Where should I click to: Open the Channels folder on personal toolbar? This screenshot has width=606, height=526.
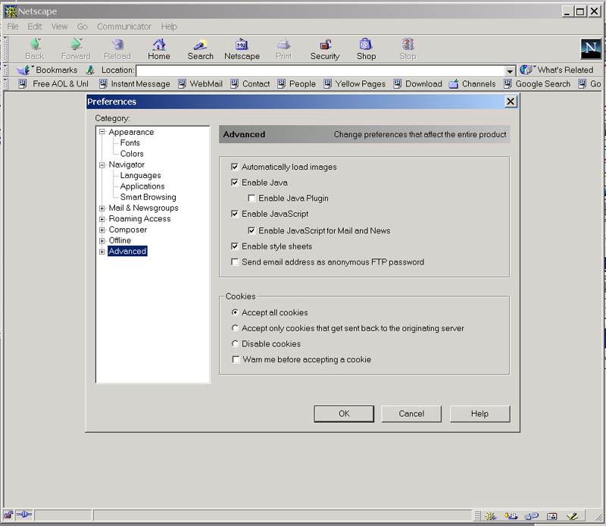pyautogui.click(x=472, y=84)
